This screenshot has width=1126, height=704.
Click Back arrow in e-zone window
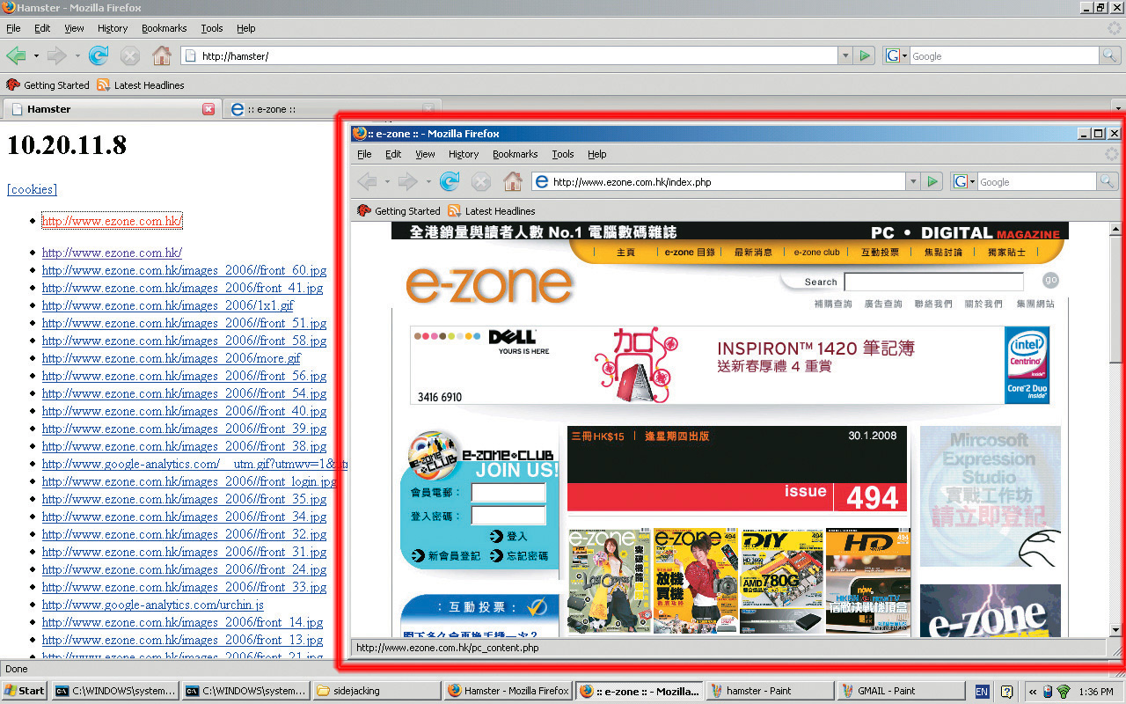tap(368, 181)
